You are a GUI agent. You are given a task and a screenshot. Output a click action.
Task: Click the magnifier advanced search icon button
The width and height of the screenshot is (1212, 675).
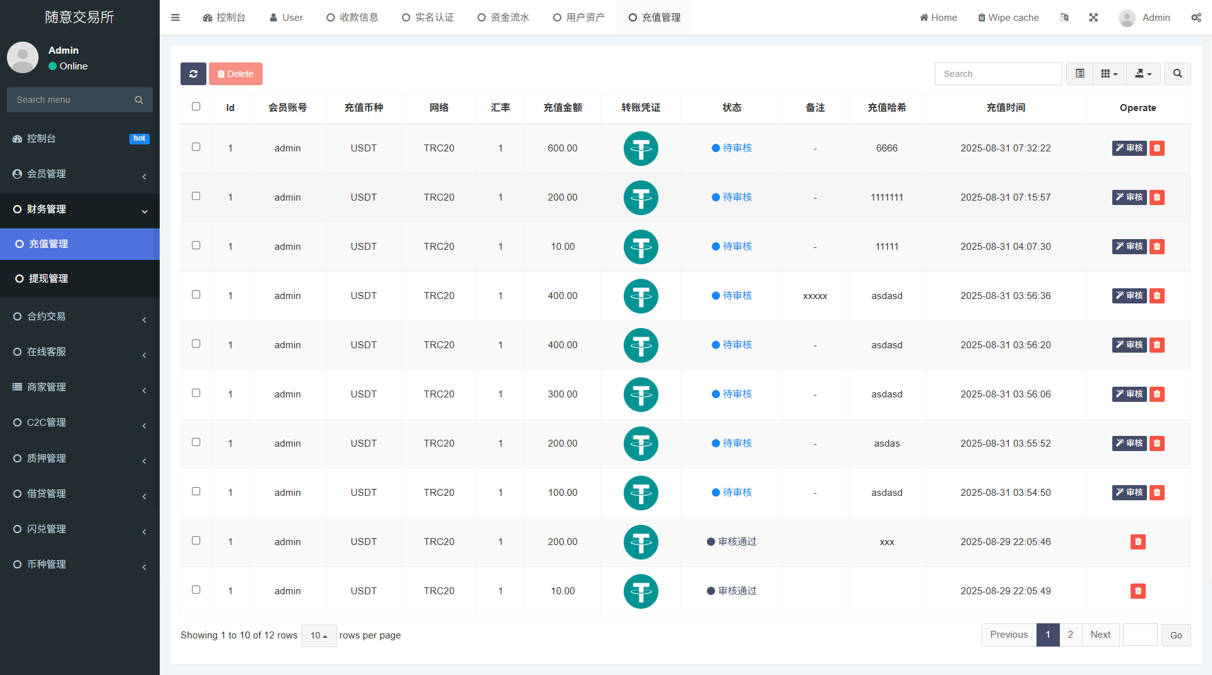click(1177, 74)
